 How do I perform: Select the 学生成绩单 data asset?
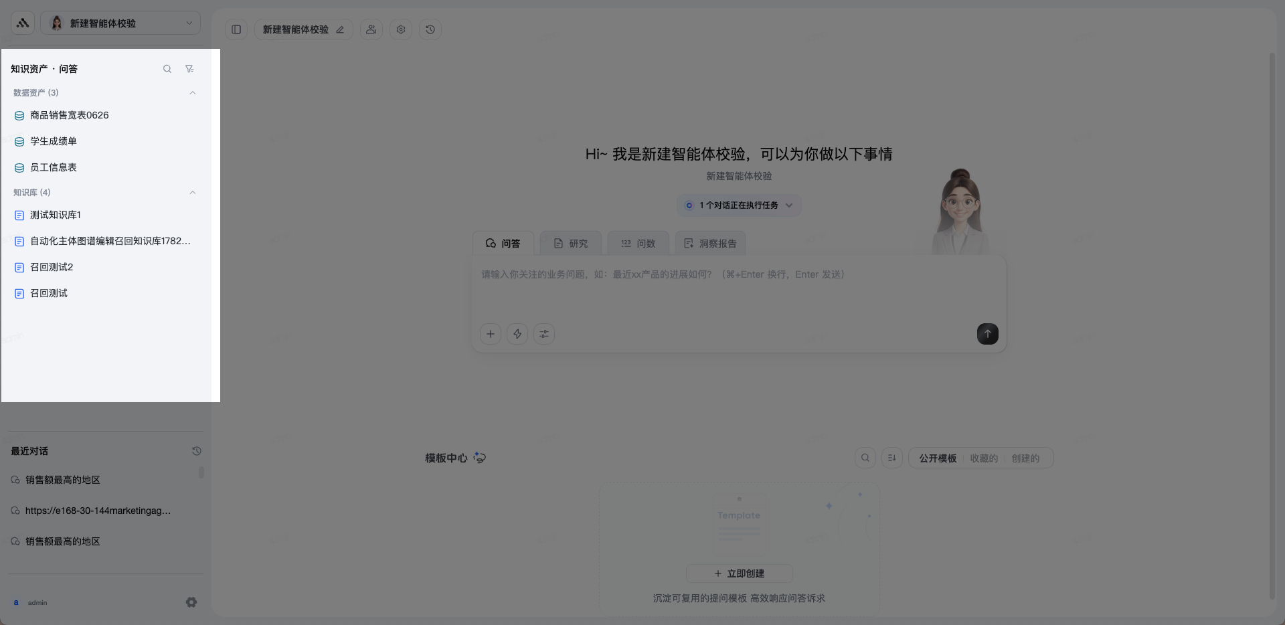tap(106, 141)
